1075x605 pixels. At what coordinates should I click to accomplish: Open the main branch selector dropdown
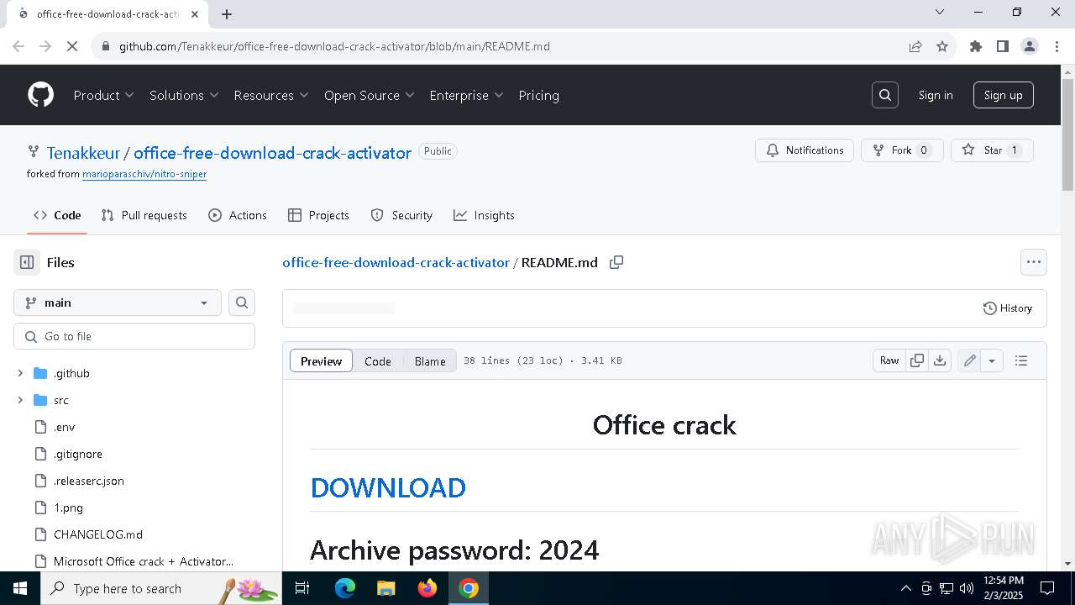(118, 302)
